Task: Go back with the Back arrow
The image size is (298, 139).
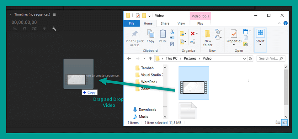Action: pos(129,59)
